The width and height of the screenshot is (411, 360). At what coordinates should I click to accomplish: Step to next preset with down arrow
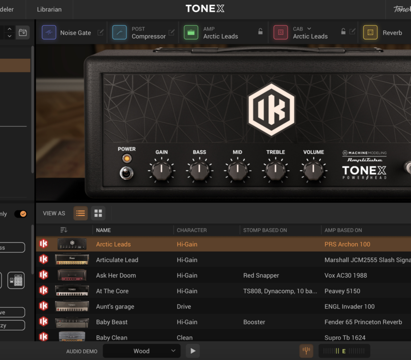tap(10, 36)
